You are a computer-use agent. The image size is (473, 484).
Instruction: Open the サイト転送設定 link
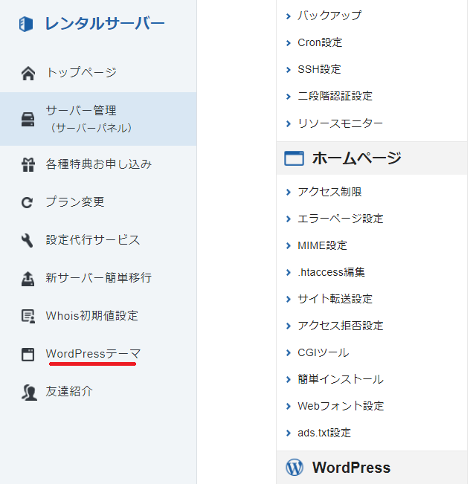click(335, 299)
